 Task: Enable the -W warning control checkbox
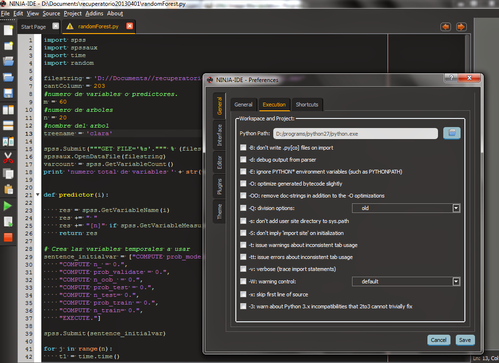(x=243, y=281)
